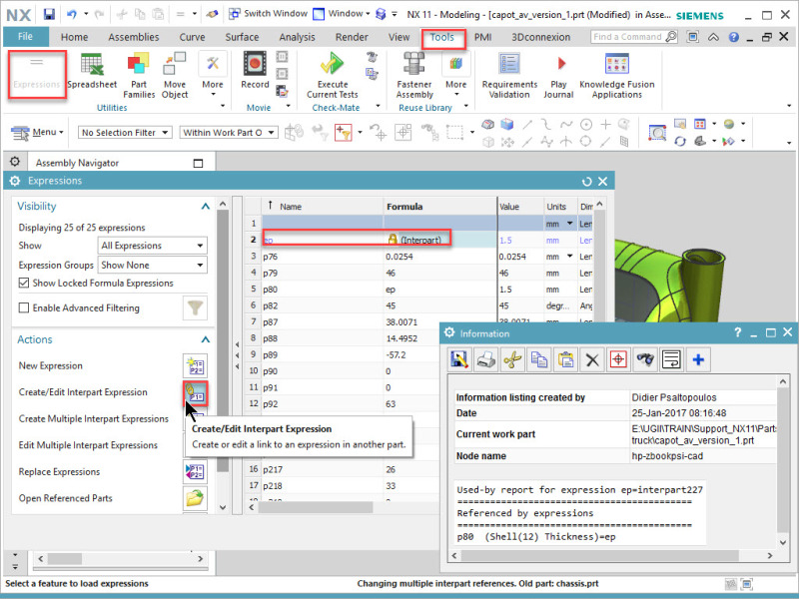Click the Paste clipboard icon in Information
Image resolution: width=799 pixels, height=599 pixels.
coord(565,360)
